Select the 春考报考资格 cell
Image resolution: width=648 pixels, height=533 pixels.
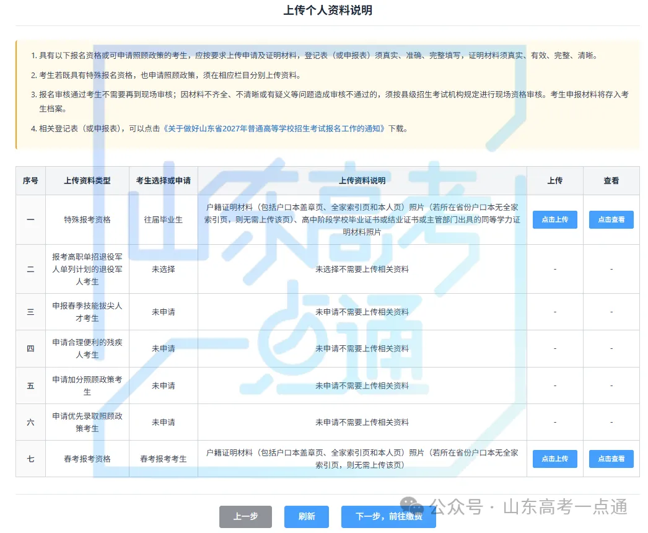pos(87,459)
